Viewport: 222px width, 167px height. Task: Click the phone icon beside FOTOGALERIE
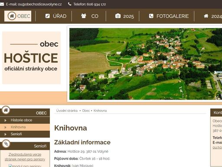(151, 16)
